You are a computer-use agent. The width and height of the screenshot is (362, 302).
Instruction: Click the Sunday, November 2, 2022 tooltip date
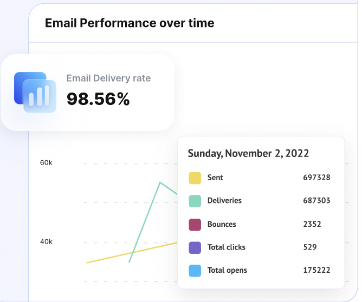click(248, 153)
